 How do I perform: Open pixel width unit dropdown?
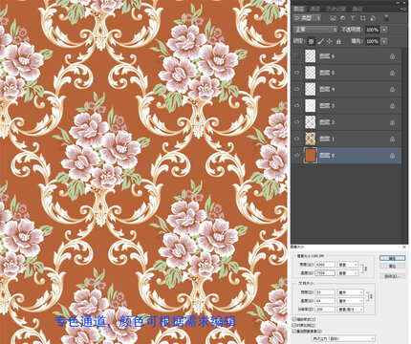click(x=348, y=265)
